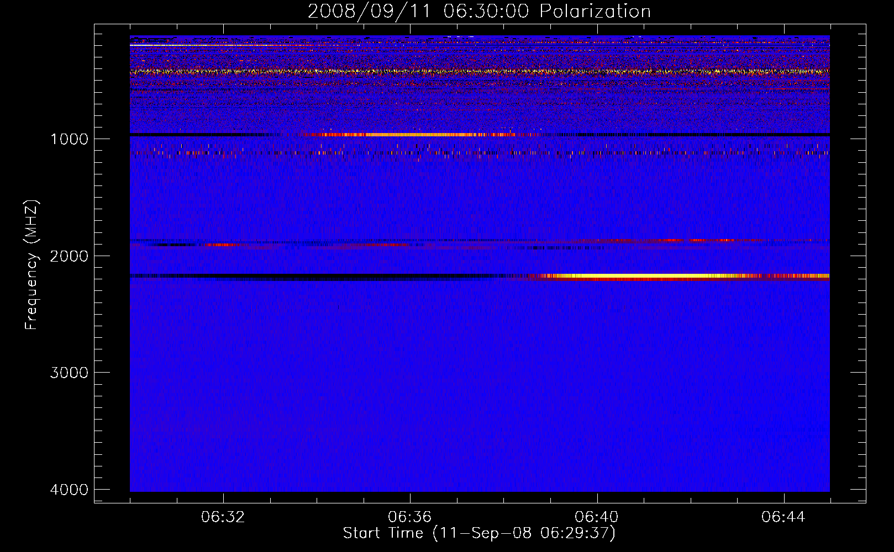Image resolution: width=894 pixels, height=552 pixels.
Task: Click the 2000 frequency tick label
Action: [69, 256]
